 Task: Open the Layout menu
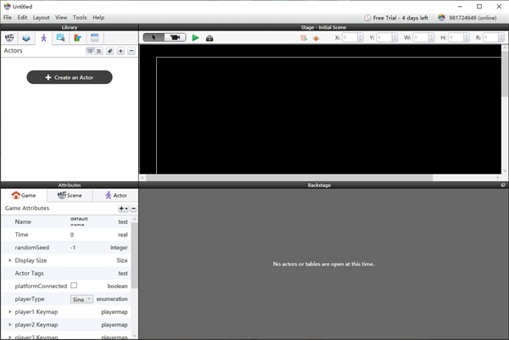[x=41, y=17]
